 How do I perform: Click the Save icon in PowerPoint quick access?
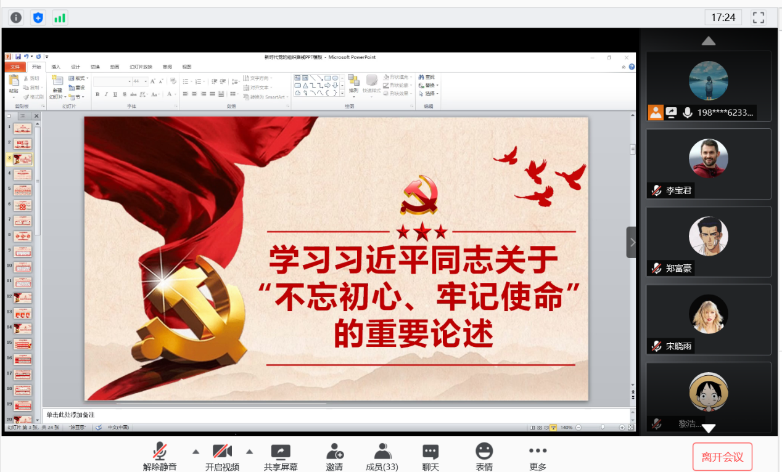click(18, 57)
